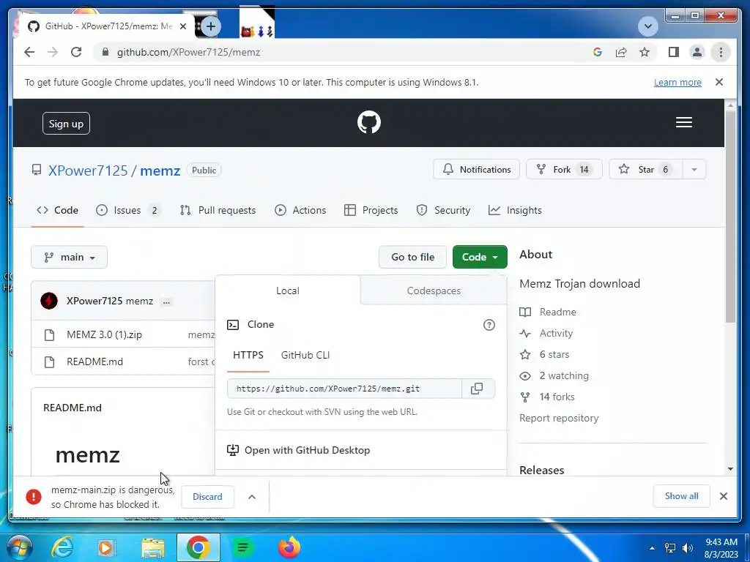
Task: Open the Pull requests tab
Action: click(x=218, y=210)
